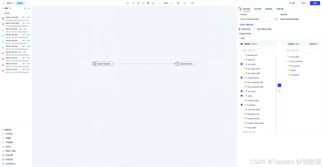The height and width of the screenshot is (167, 322).
Task: Check the car_claim_009 table checkbox
Action: click(242, 69)
